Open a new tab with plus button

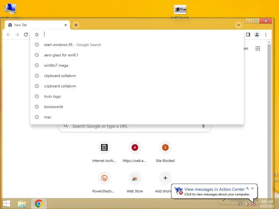click(x=76, y=25)
